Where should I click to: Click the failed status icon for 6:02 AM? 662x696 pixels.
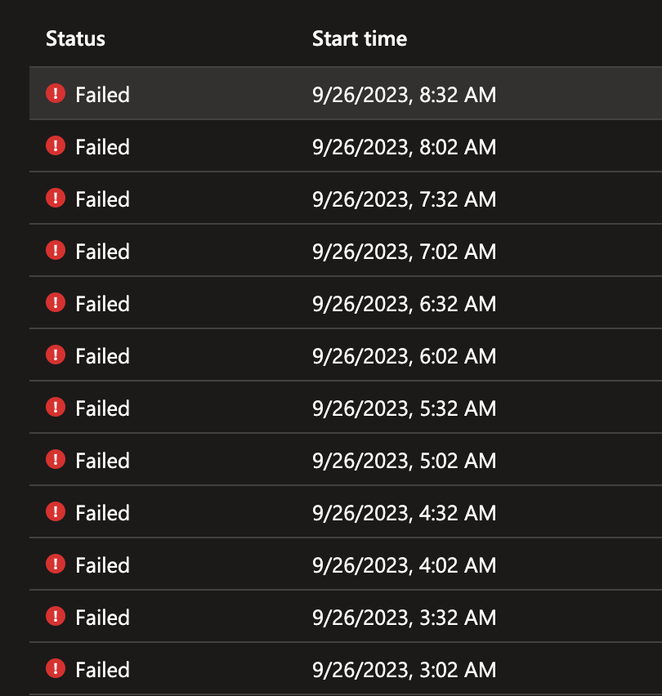[x=56, y=355]
